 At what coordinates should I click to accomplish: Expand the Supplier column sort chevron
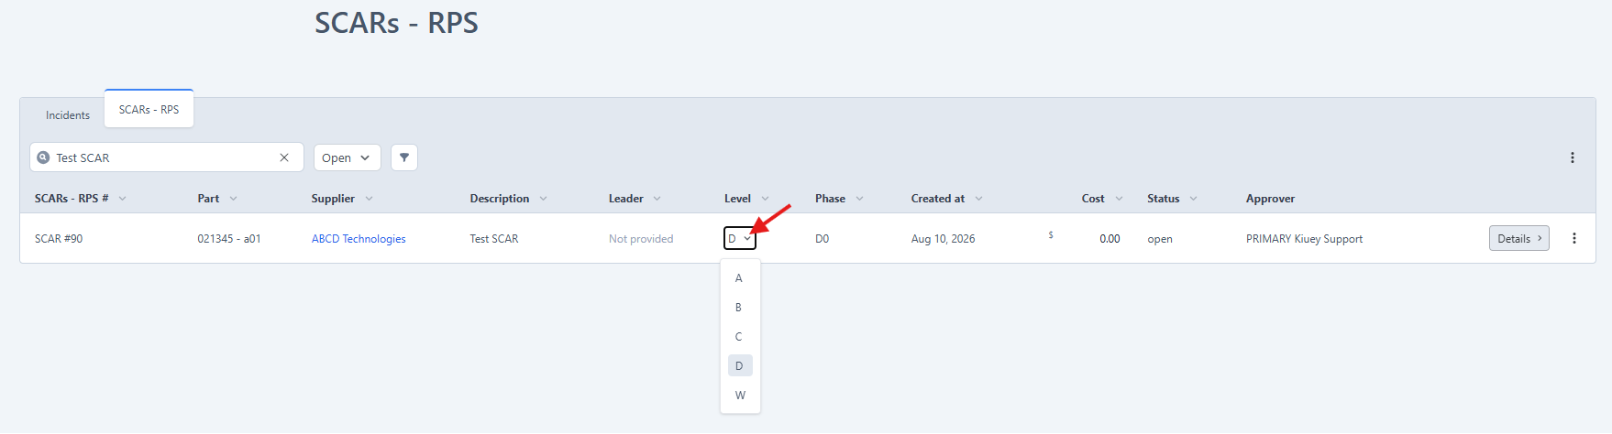[x=369, y=199]
